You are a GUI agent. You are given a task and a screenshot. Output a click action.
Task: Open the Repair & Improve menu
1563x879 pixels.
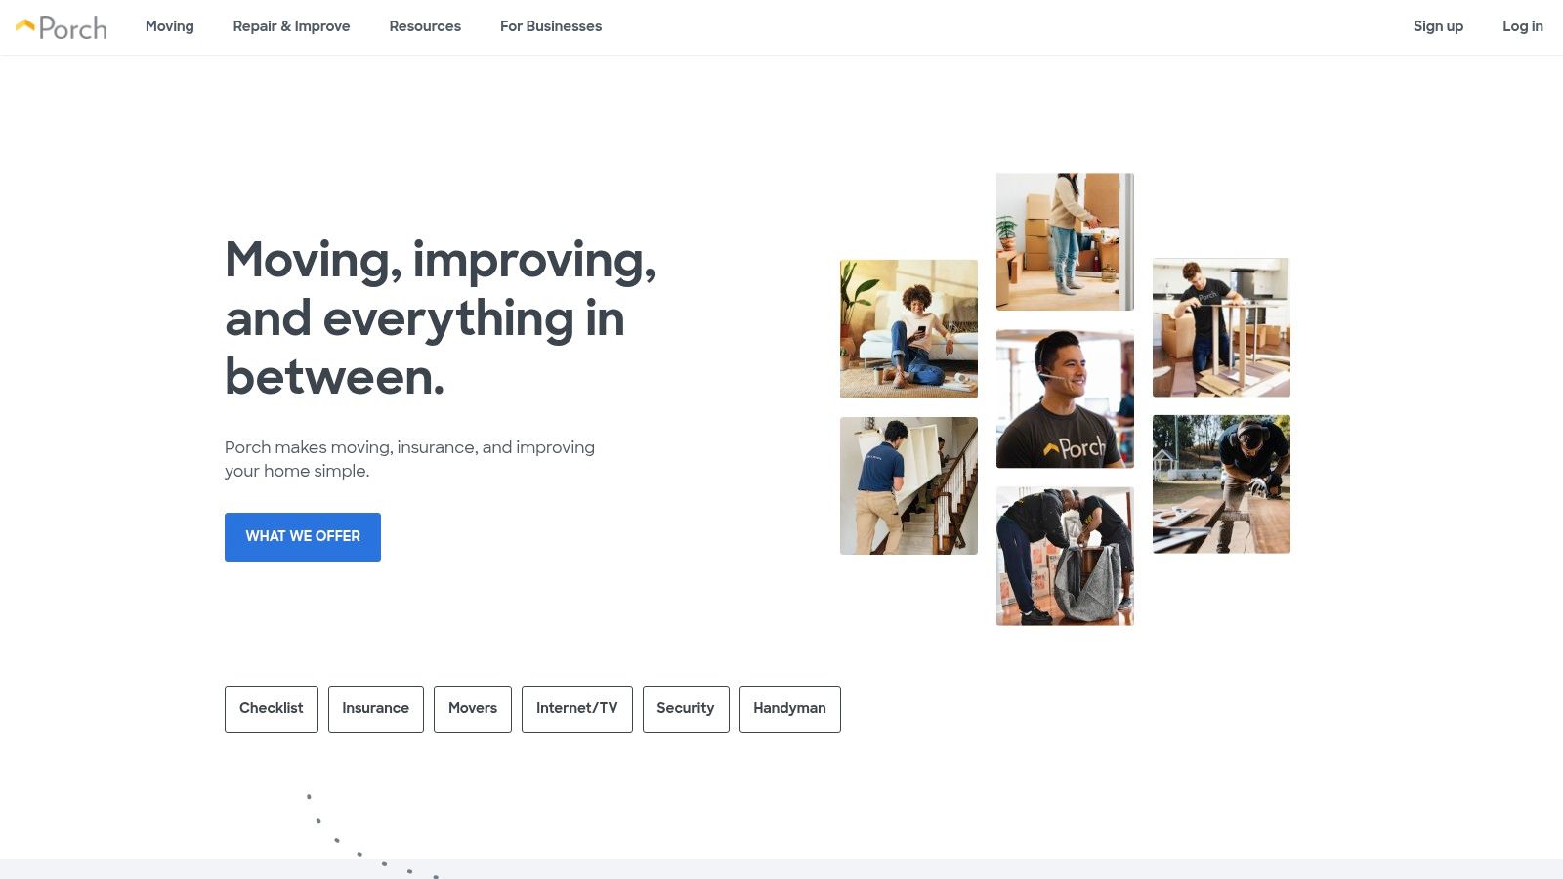point(291,26)
